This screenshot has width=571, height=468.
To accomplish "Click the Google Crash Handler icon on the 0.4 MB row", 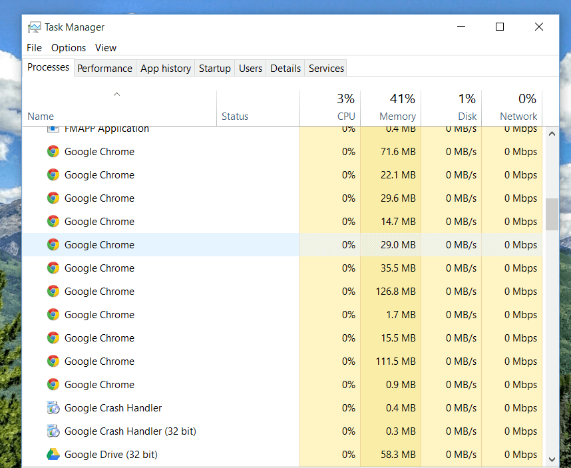I will click(x=53, y=408).
